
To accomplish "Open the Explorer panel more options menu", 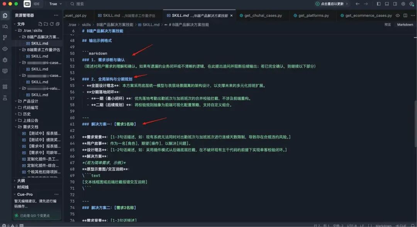I will (56, 15).
